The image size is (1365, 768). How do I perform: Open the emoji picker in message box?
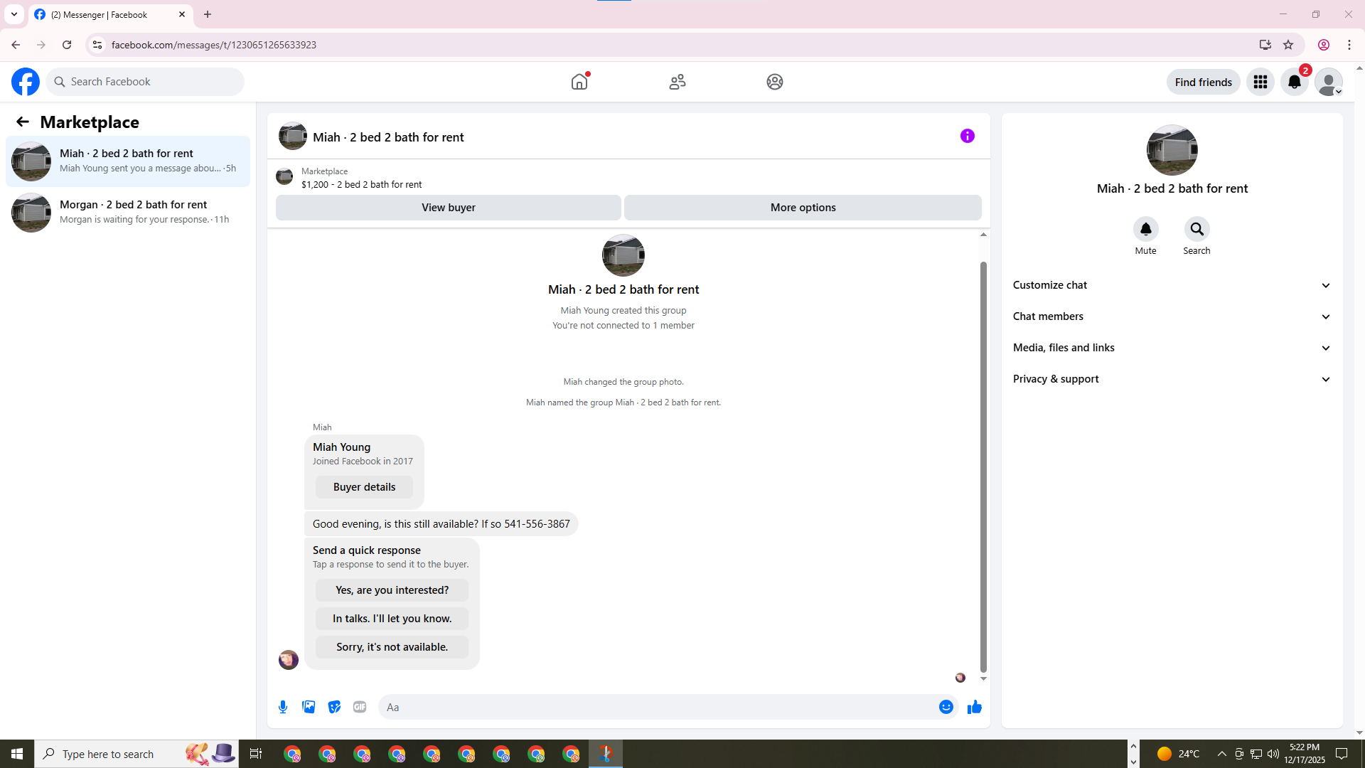pos(946,707)
